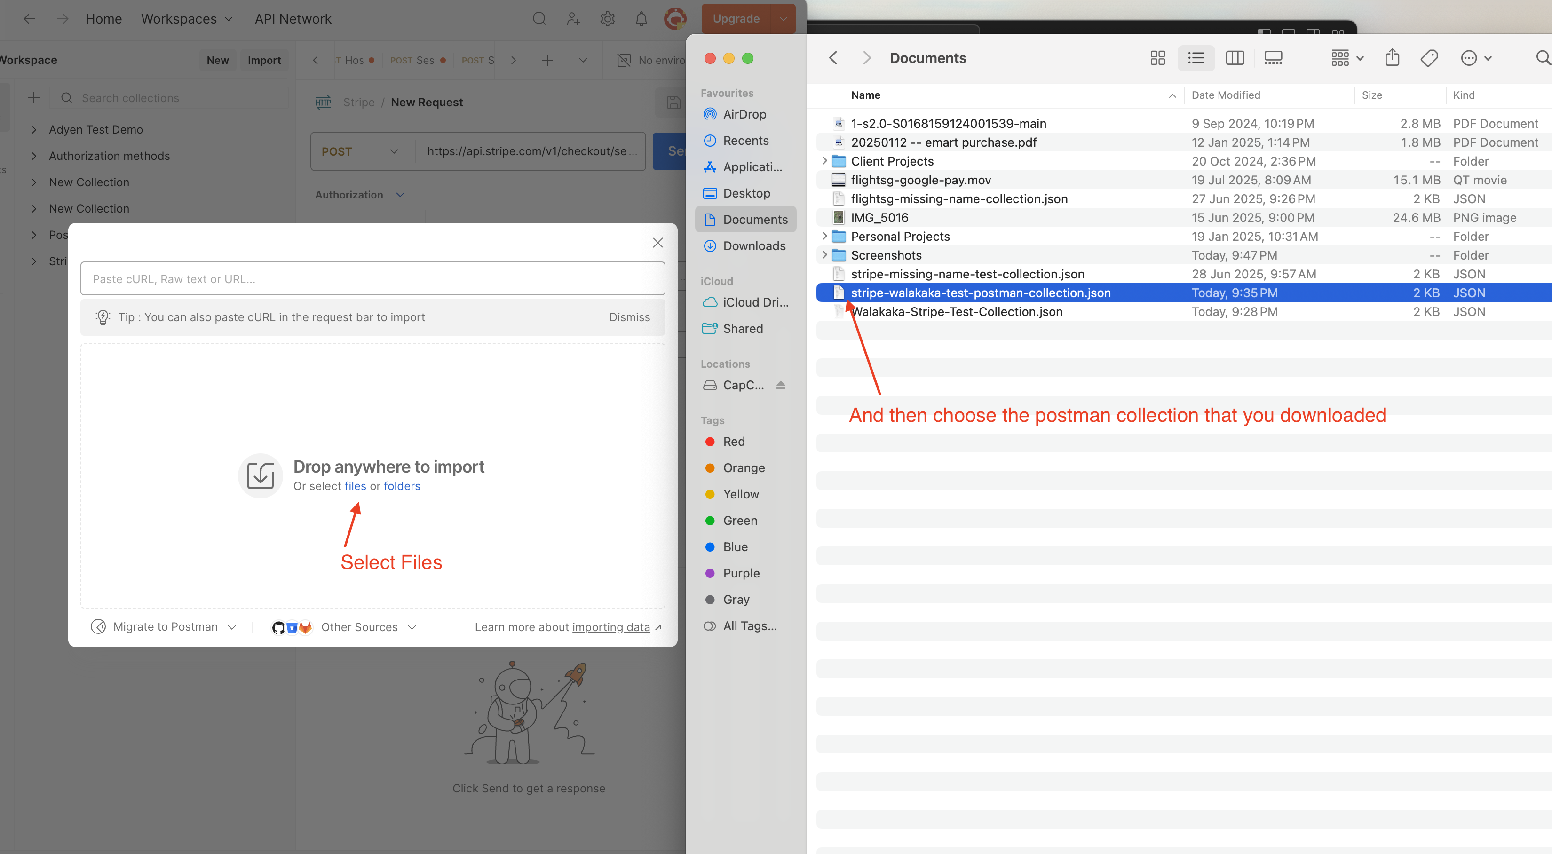Open AirDrop in Finder sidebar
The image size is (1552, 854).
click(744, 114)
